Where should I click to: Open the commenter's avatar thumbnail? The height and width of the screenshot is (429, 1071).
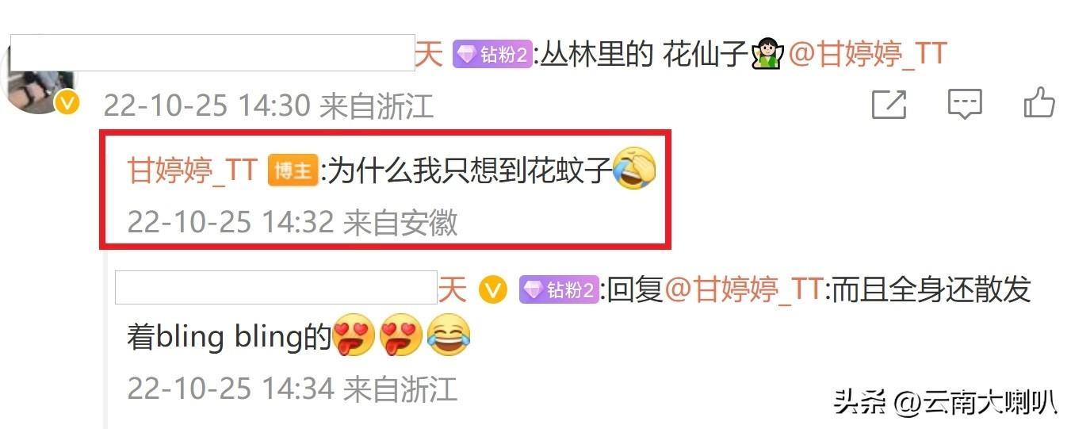(38, 77)
